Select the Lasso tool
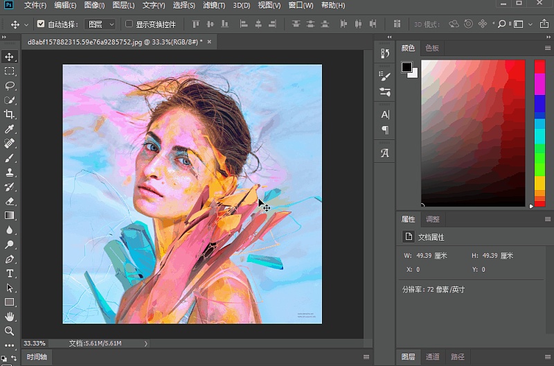The height and width of the screenshot is (366, 554). point(10,85)
